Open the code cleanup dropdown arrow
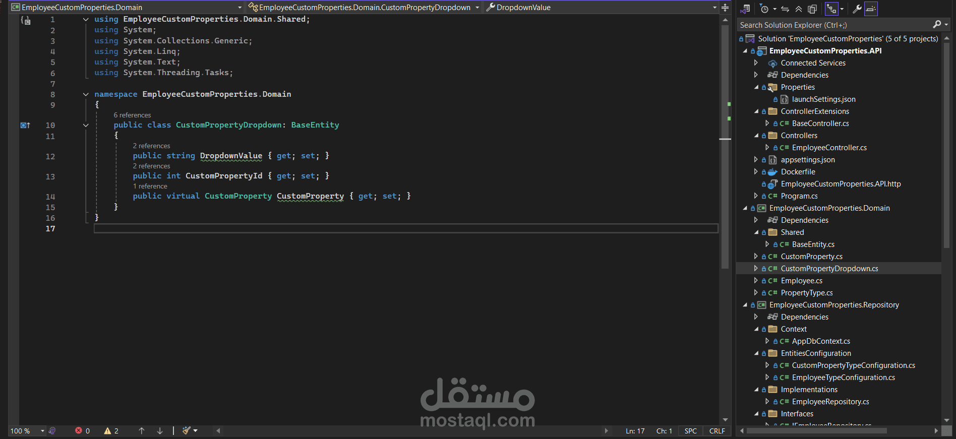This screenshot has height=439, width=956. [x=196, y=430]
